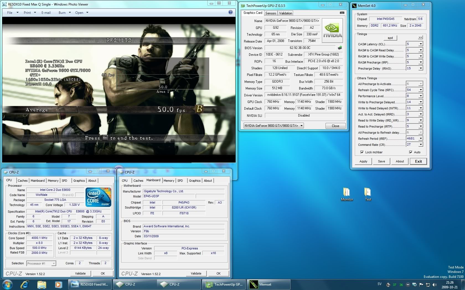
Task: Launch Windows Media Player from taskbar
Action: pyautogui.click(x=58, y=284)
